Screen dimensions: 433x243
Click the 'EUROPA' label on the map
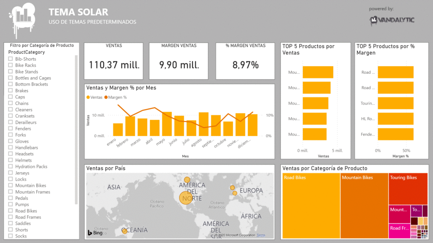(251, 190)
